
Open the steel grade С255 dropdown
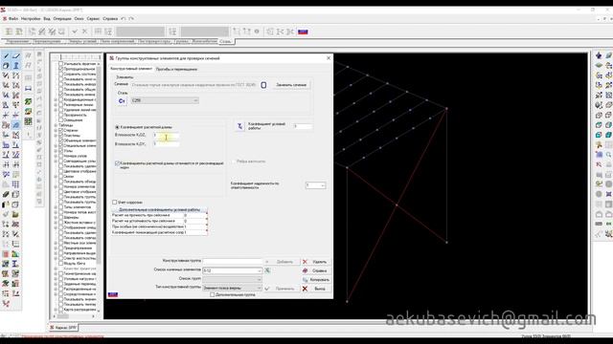(x=165, y=100)
